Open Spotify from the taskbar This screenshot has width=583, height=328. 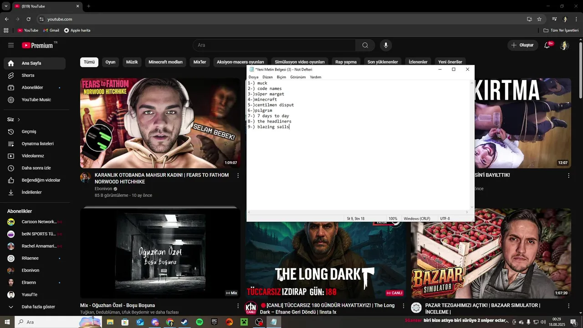(199, 322)
